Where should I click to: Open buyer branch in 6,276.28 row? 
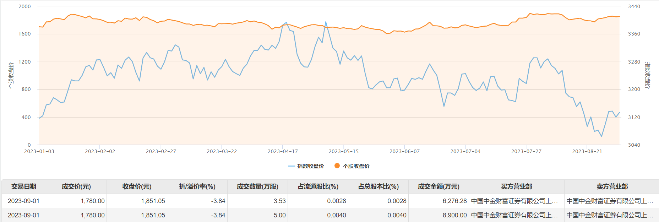pos(514,201)
